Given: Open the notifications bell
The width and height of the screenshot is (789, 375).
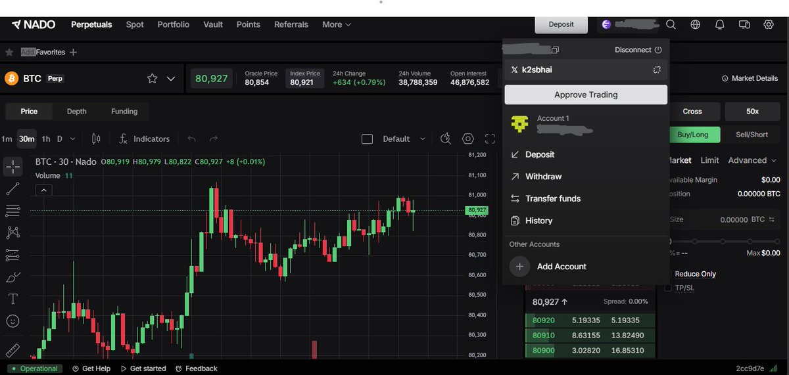Looking at the screenshot, I should point(719,24).
